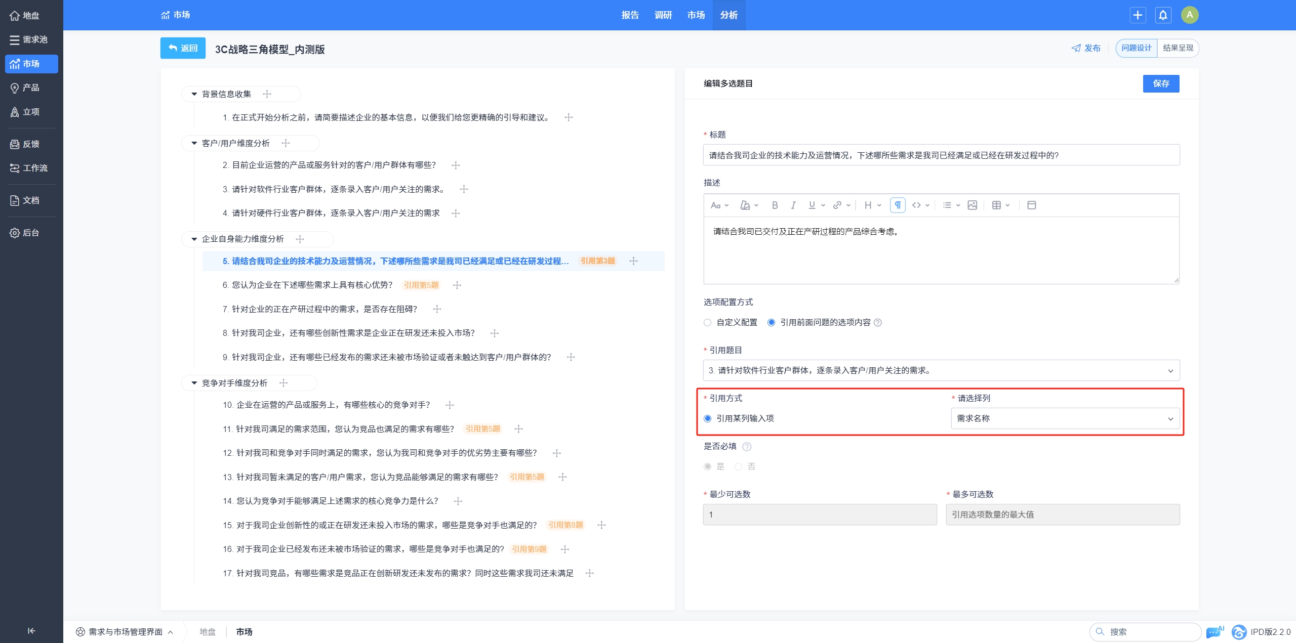The height and width of the screenshot is (643, 1296).
Task: Switch to 结果呈现 view
Action: (1178, 48)
